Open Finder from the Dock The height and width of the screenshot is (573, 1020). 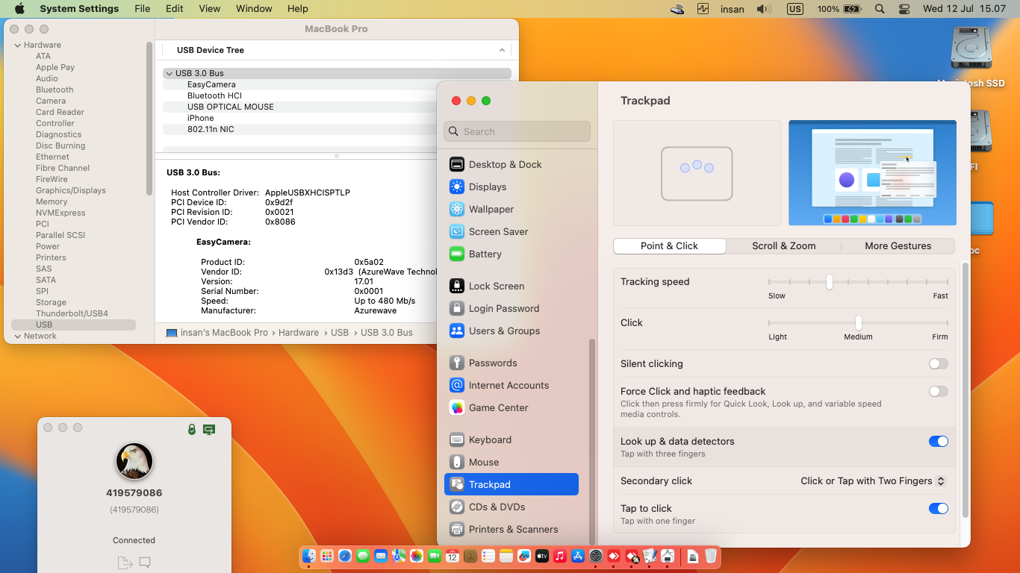(x=308, y=556)
